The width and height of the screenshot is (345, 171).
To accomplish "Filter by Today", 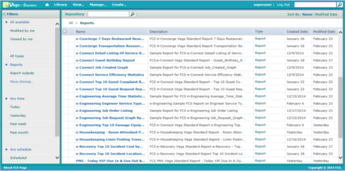I will coord(15,107).
